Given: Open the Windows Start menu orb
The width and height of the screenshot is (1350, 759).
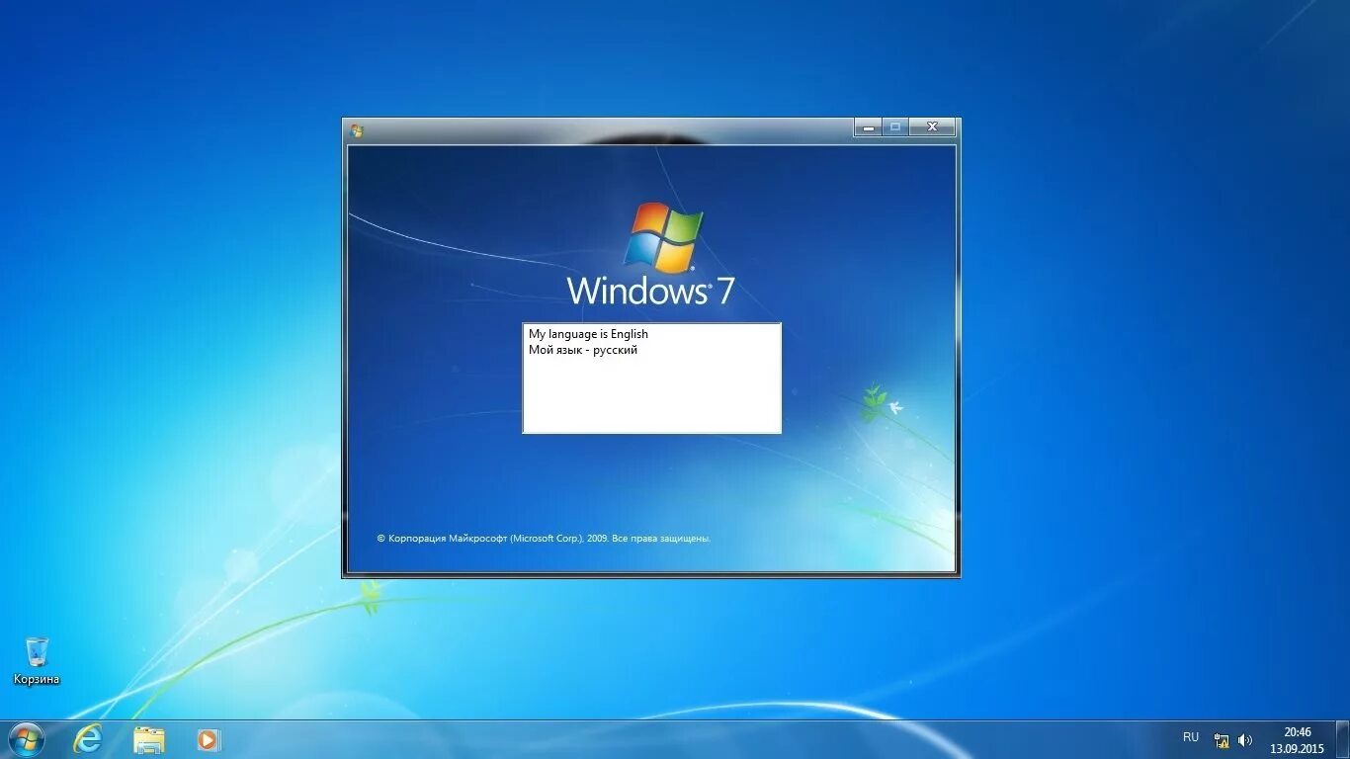Looking at the screenshot, I should 26,739.
